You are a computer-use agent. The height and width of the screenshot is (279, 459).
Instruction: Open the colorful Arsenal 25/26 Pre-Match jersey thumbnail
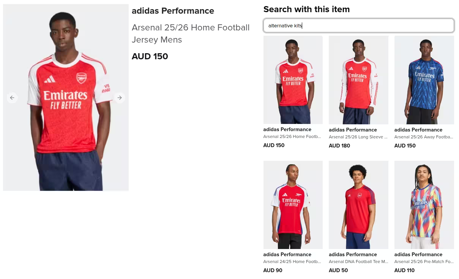(x=424, y=204)
